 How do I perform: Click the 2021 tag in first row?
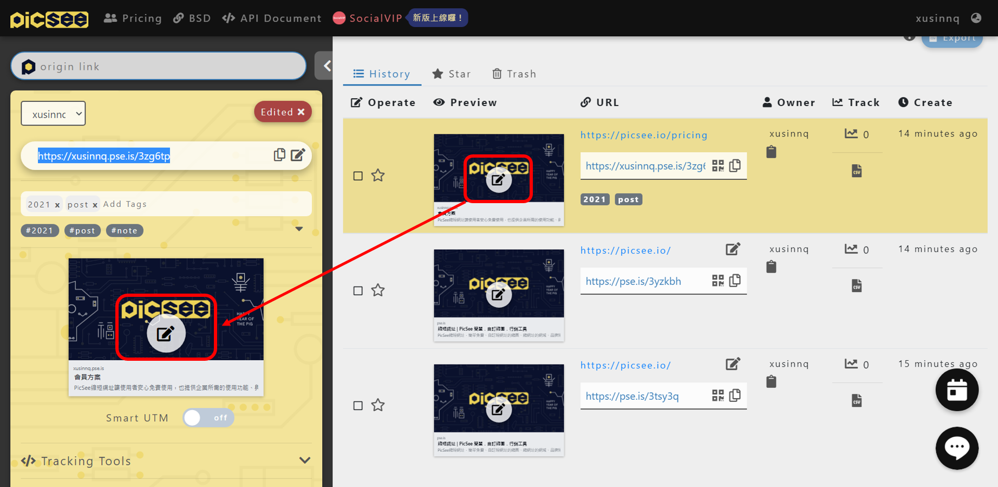pyautogui.click(x=595, y=199)
